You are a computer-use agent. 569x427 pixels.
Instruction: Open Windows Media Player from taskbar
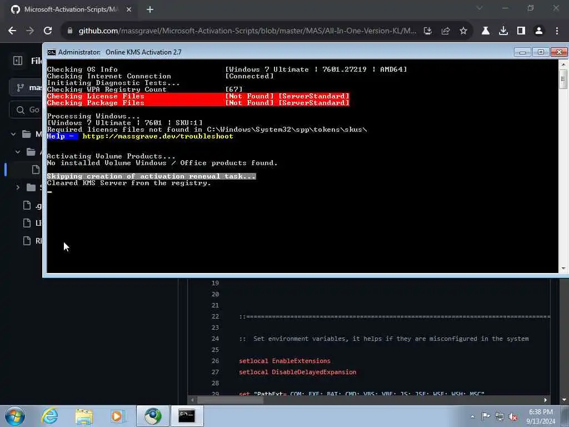(118, 416)
